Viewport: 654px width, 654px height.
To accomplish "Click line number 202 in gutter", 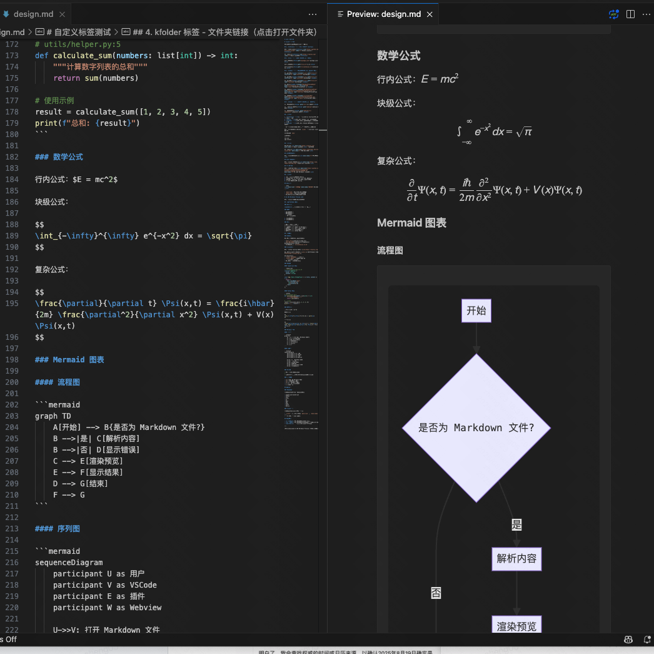I will pyautogui.click(x=12, y=405).
